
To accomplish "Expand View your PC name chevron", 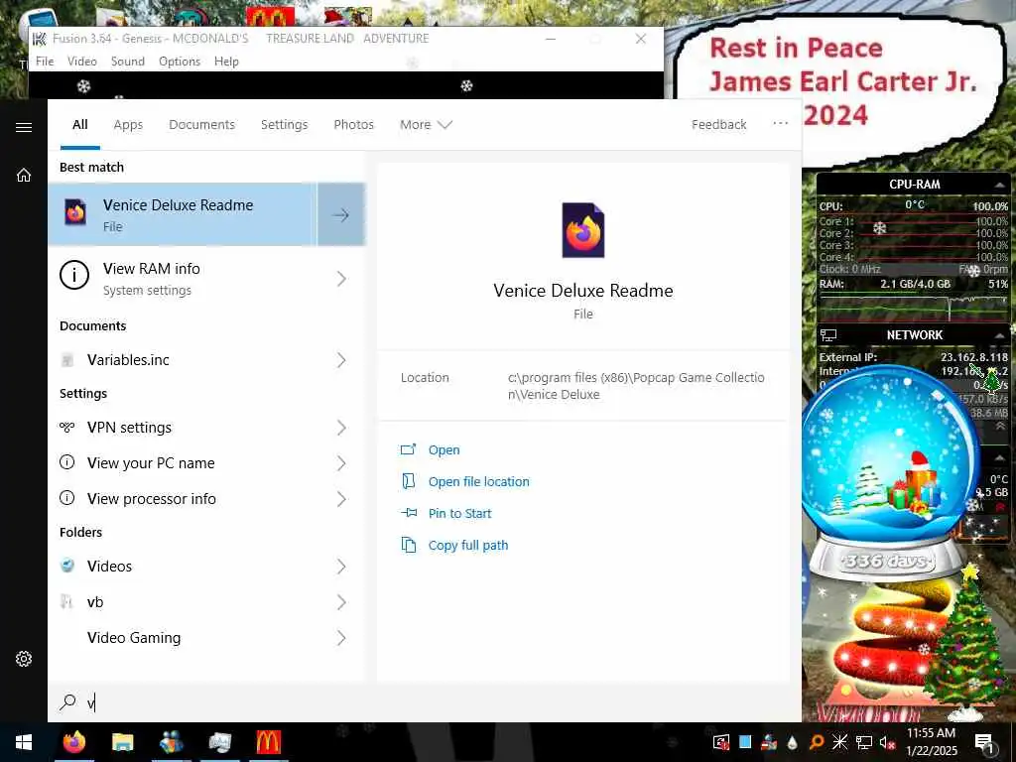I will pos(341,463).
